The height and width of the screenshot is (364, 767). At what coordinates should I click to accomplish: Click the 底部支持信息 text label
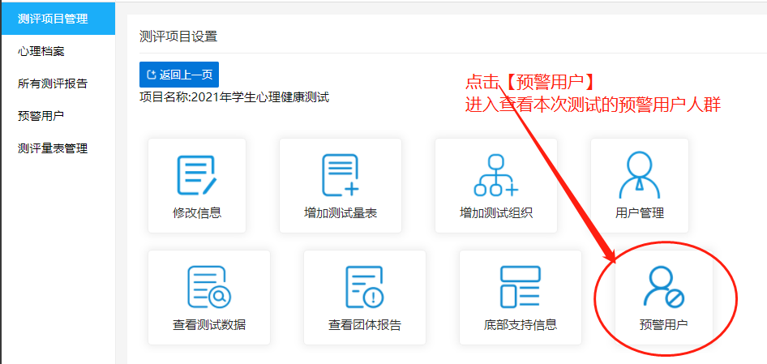pyautogui.click(x=520, y=325)
